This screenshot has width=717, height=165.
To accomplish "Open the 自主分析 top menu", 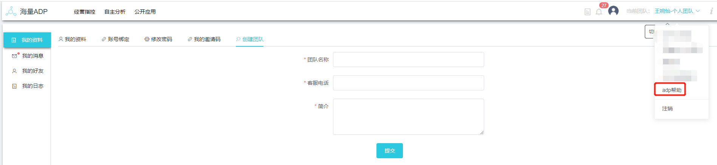I will (115, 12).
